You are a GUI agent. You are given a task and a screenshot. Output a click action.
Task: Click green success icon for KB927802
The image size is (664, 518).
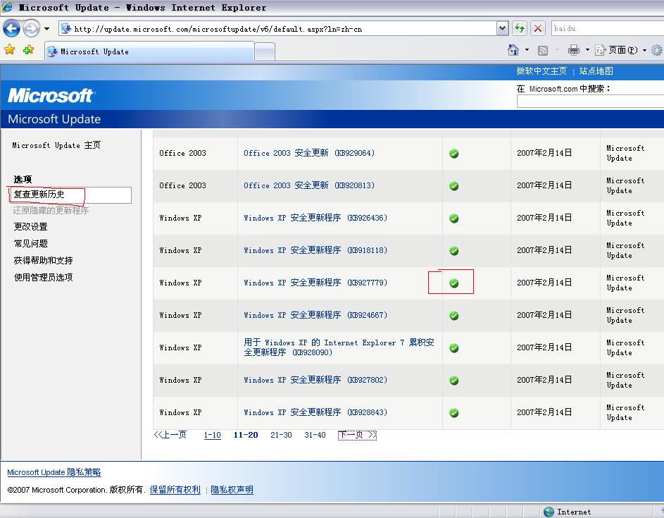(x=454, y=381)
